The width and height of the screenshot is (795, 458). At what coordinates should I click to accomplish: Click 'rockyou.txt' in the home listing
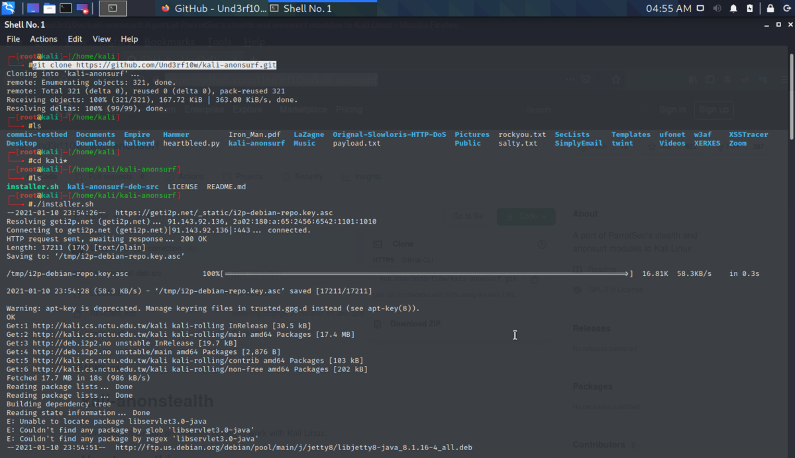pyautogui.click(x=522, y=134)
